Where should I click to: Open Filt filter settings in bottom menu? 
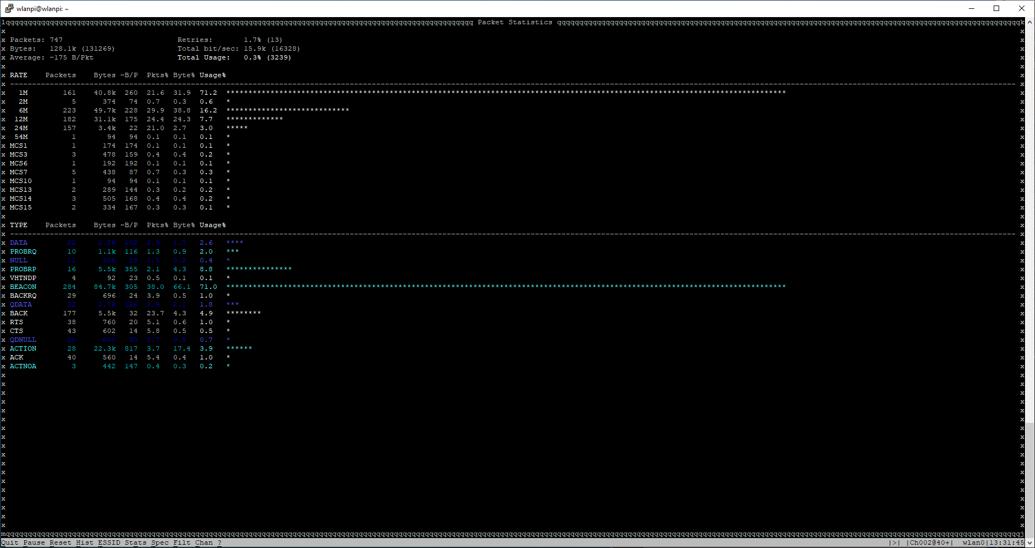tap(182, 542)
